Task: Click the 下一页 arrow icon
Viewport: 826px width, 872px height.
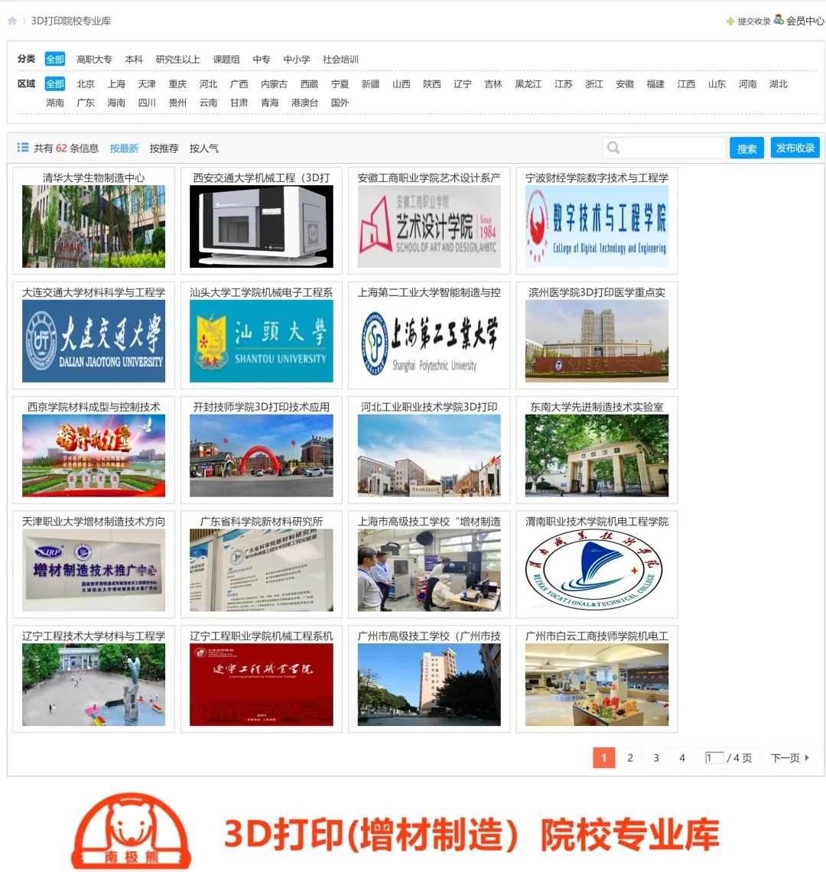Action: (x=805, y=758)
